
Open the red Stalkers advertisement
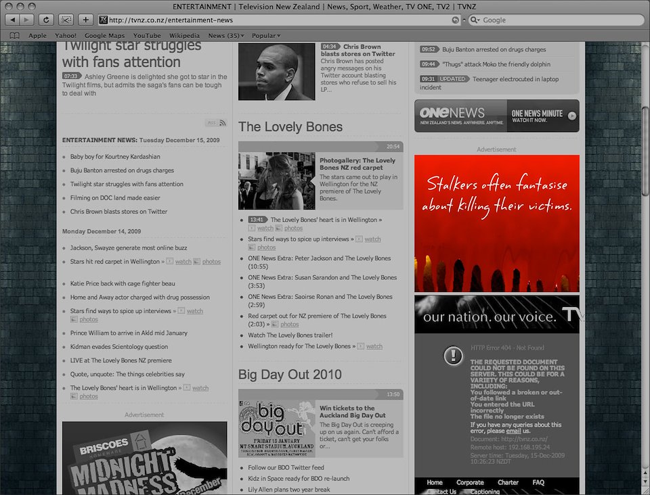496,224
